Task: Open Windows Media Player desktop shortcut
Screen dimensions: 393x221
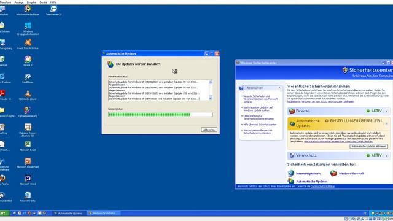Action: click(28, 10)
